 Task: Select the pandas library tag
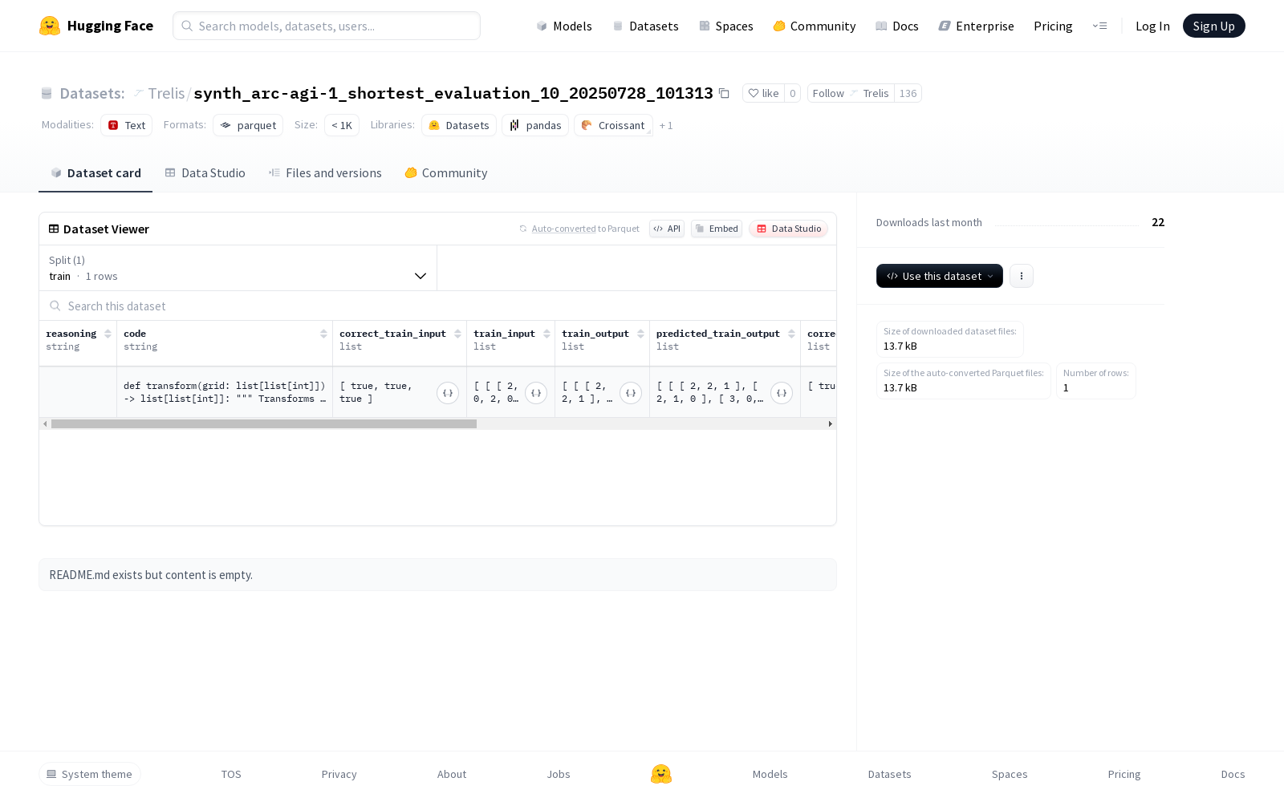pos(535,125)
